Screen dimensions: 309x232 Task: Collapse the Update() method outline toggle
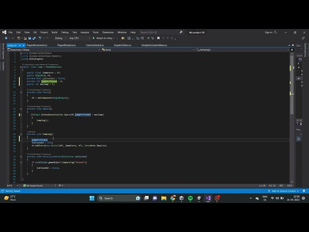21,109
